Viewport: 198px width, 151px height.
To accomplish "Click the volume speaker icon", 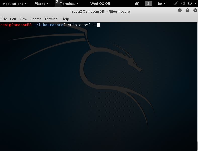I will [183, 4].
